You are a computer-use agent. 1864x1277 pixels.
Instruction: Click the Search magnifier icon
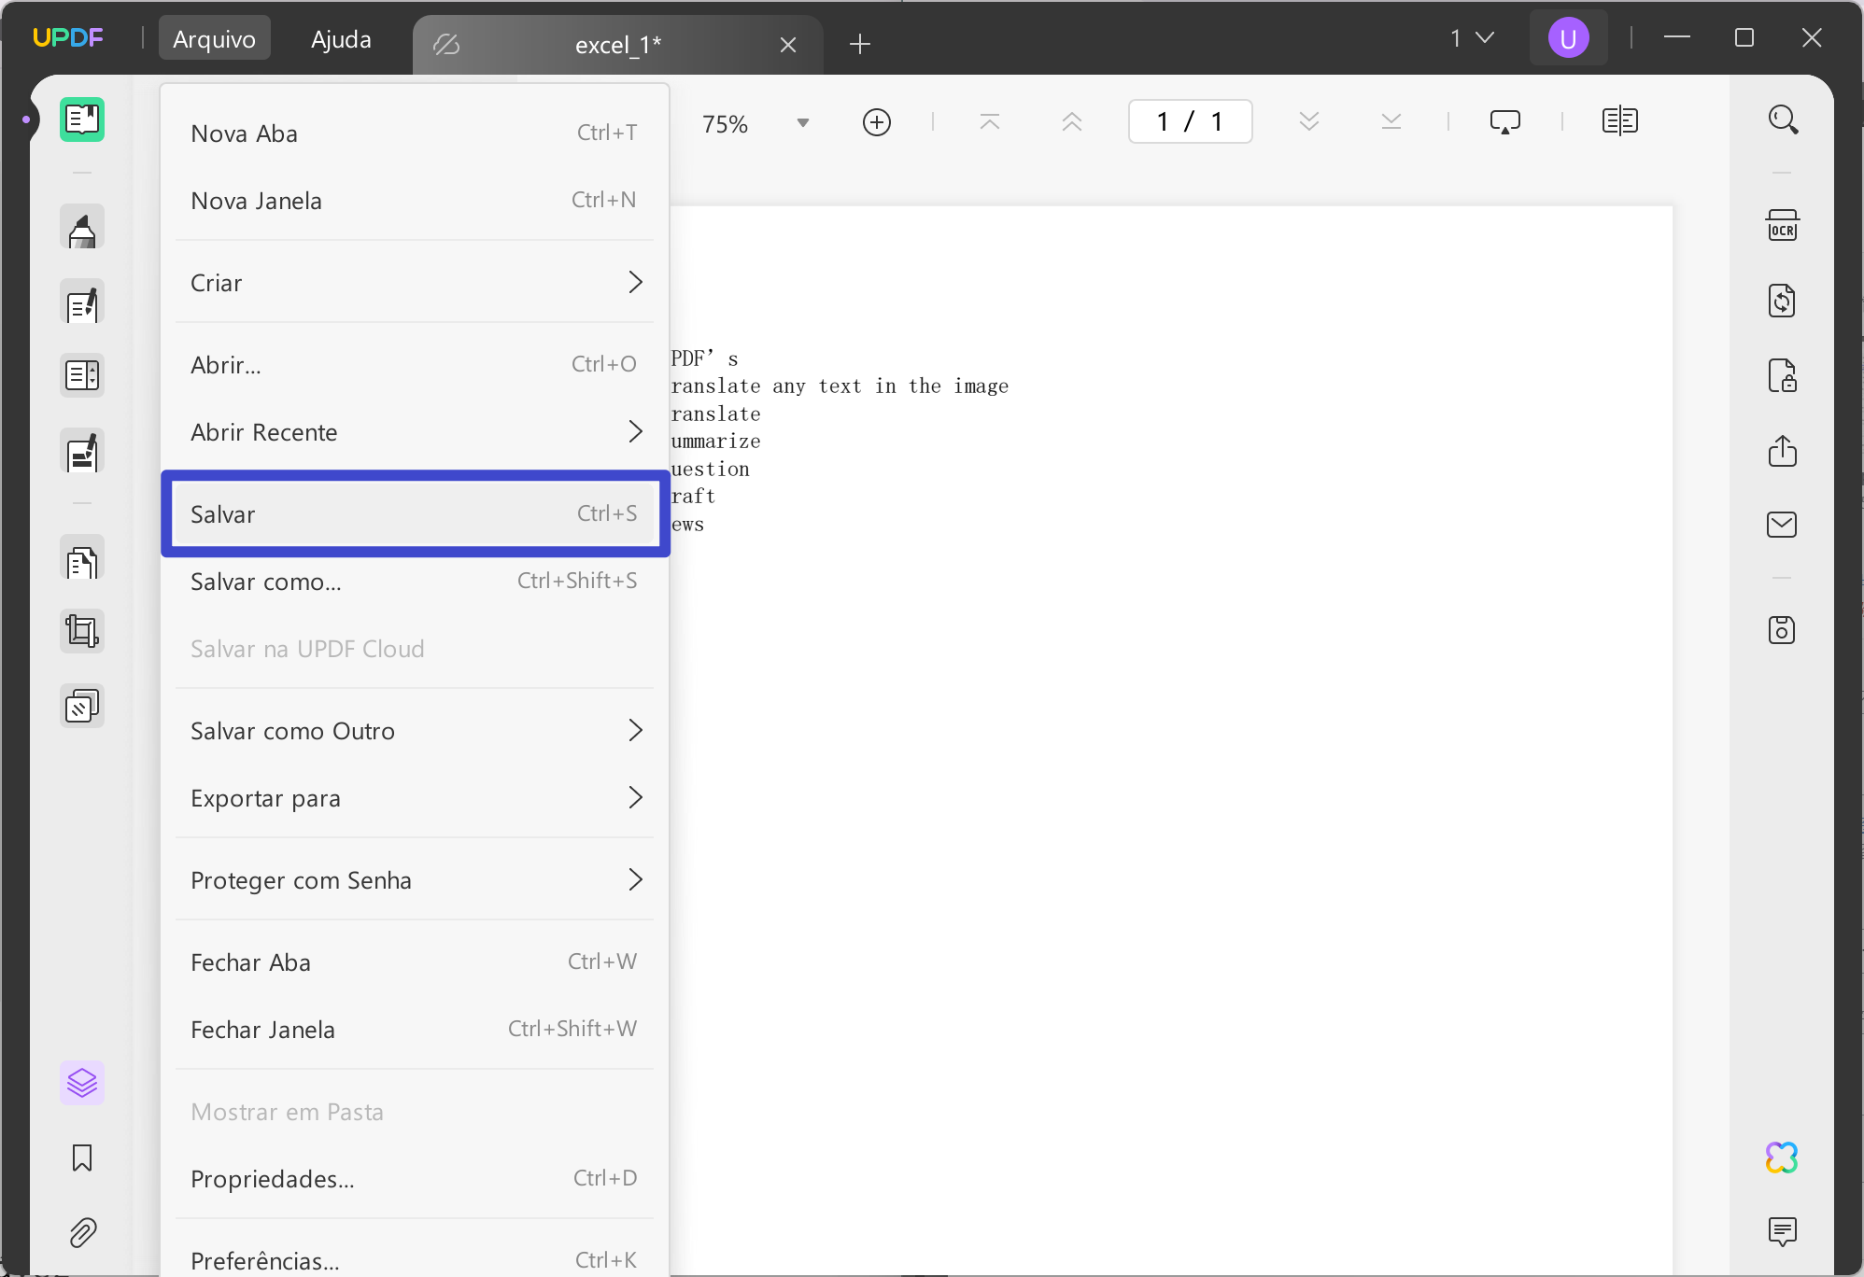1783,119
